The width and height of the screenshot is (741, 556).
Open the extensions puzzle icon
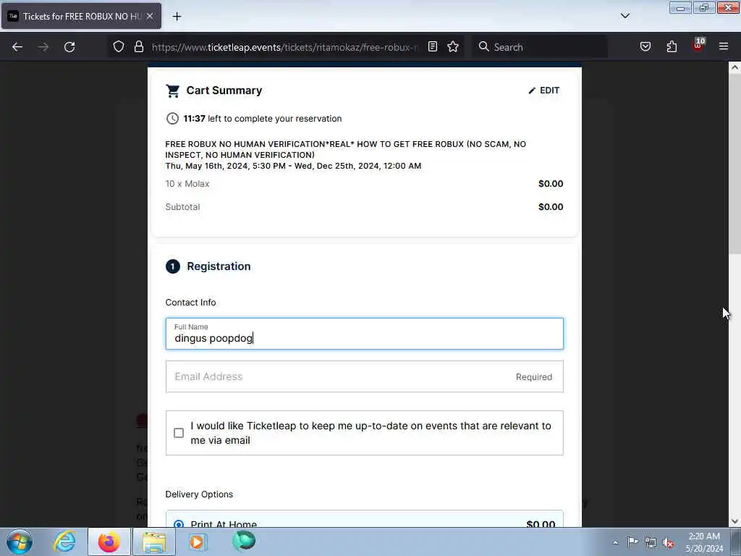(672, 46)
